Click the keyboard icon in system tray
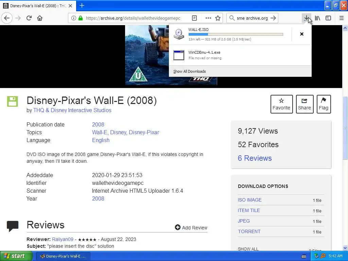The image size is (348, 261). (x=304, y=256)
